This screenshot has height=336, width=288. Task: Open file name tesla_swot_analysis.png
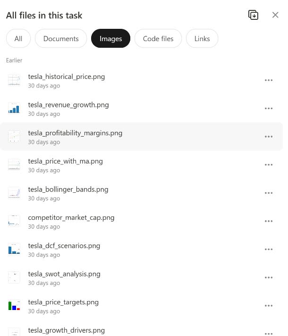point(64,274)
